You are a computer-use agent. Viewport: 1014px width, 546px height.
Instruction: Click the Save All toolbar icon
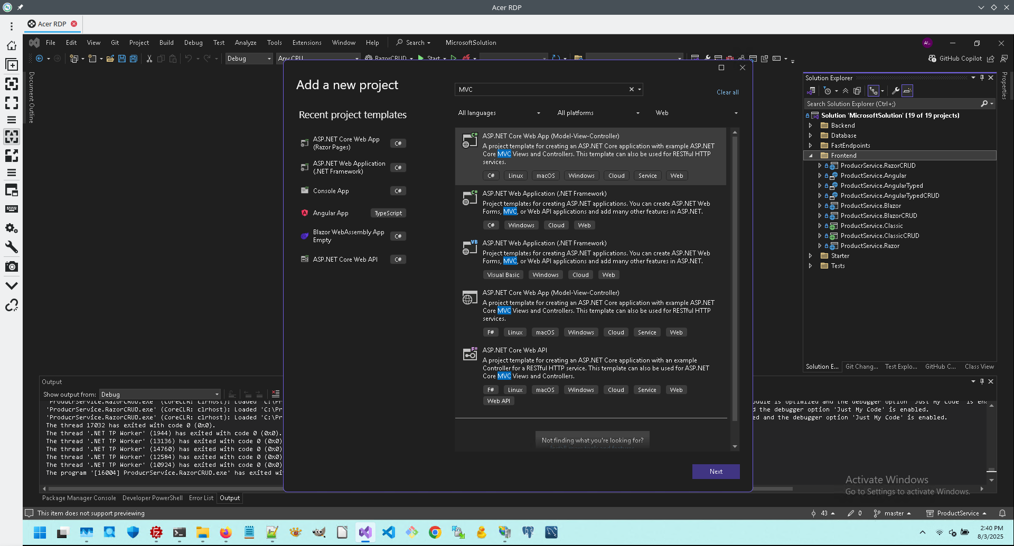click(x=134, y=59)
